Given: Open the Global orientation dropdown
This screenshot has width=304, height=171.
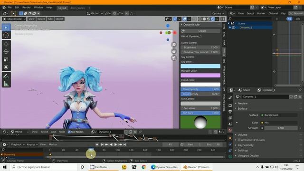Looking at the screenshot, I should [95, 13].
